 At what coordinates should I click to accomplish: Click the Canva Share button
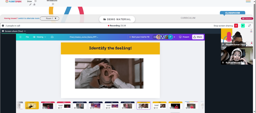(198, 37)
